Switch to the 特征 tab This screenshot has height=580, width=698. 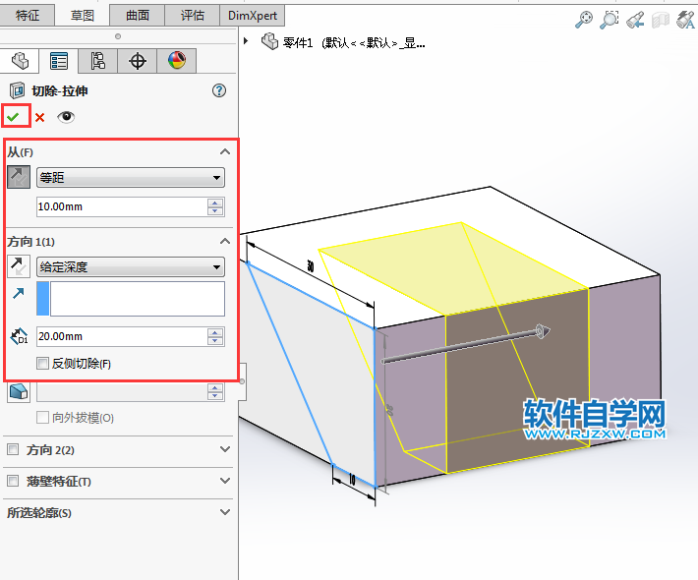click(28, 16)
